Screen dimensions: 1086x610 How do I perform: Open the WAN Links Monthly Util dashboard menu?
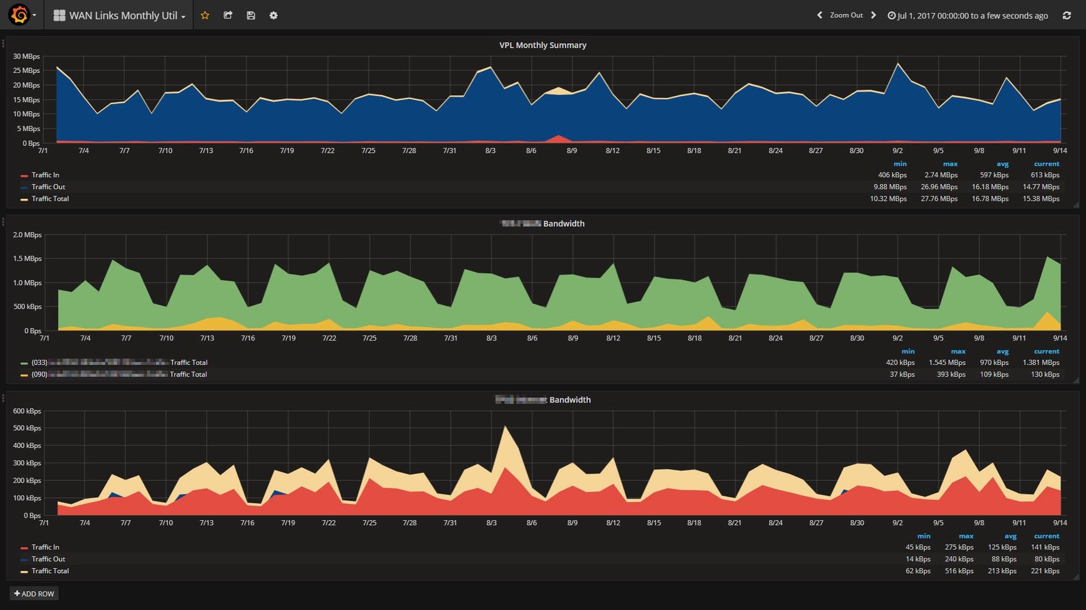(119, 15)
